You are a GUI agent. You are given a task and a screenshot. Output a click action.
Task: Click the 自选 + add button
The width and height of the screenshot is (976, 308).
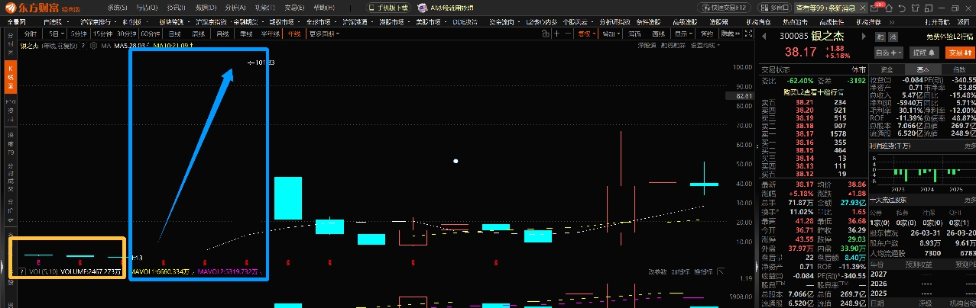click(x=890, y=53)
